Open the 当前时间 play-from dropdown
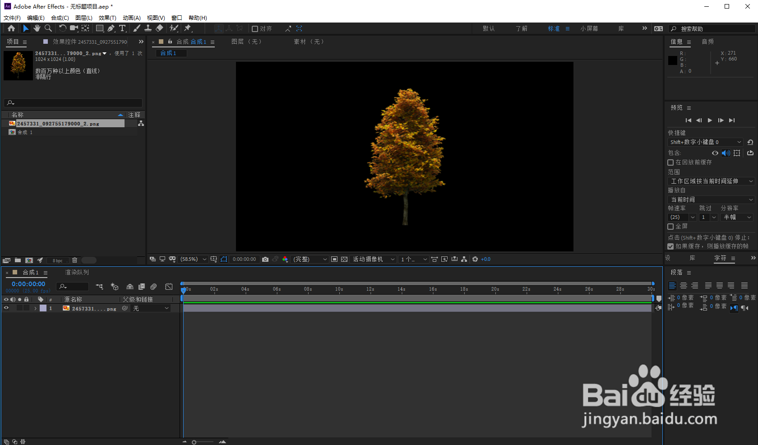 (x=711, y=199)
